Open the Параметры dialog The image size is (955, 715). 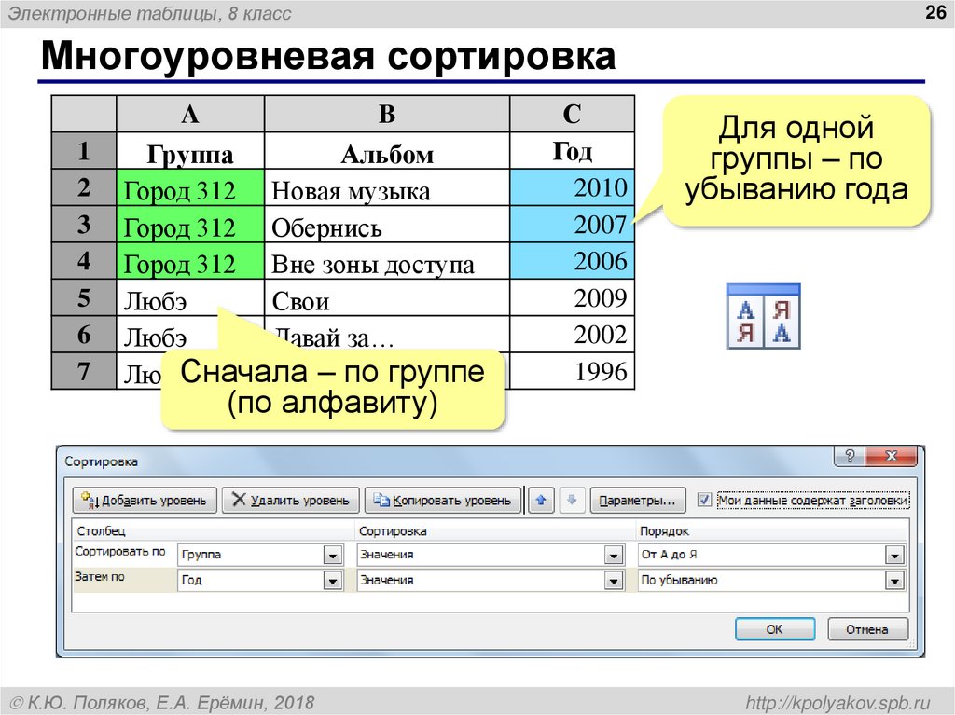(638, 500)
